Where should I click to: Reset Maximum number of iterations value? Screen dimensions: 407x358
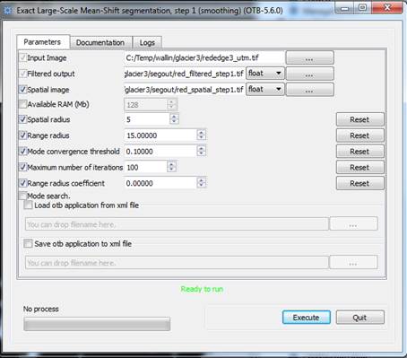[x=359, y=167]
